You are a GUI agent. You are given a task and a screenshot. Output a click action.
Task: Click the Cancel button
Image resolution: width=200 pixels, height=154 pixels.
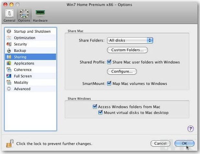(160, 143)
